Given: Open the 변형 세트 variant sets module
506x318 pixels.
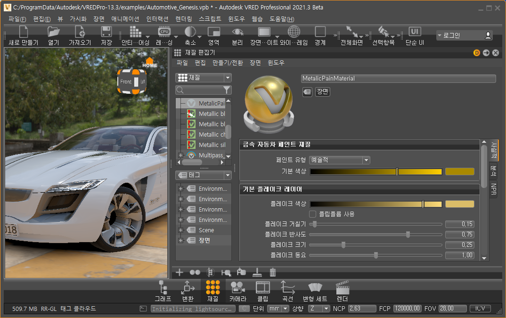Looking at the screenshot, I should 314,287.
